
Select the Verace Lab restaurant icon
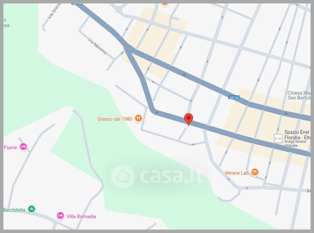255,172
